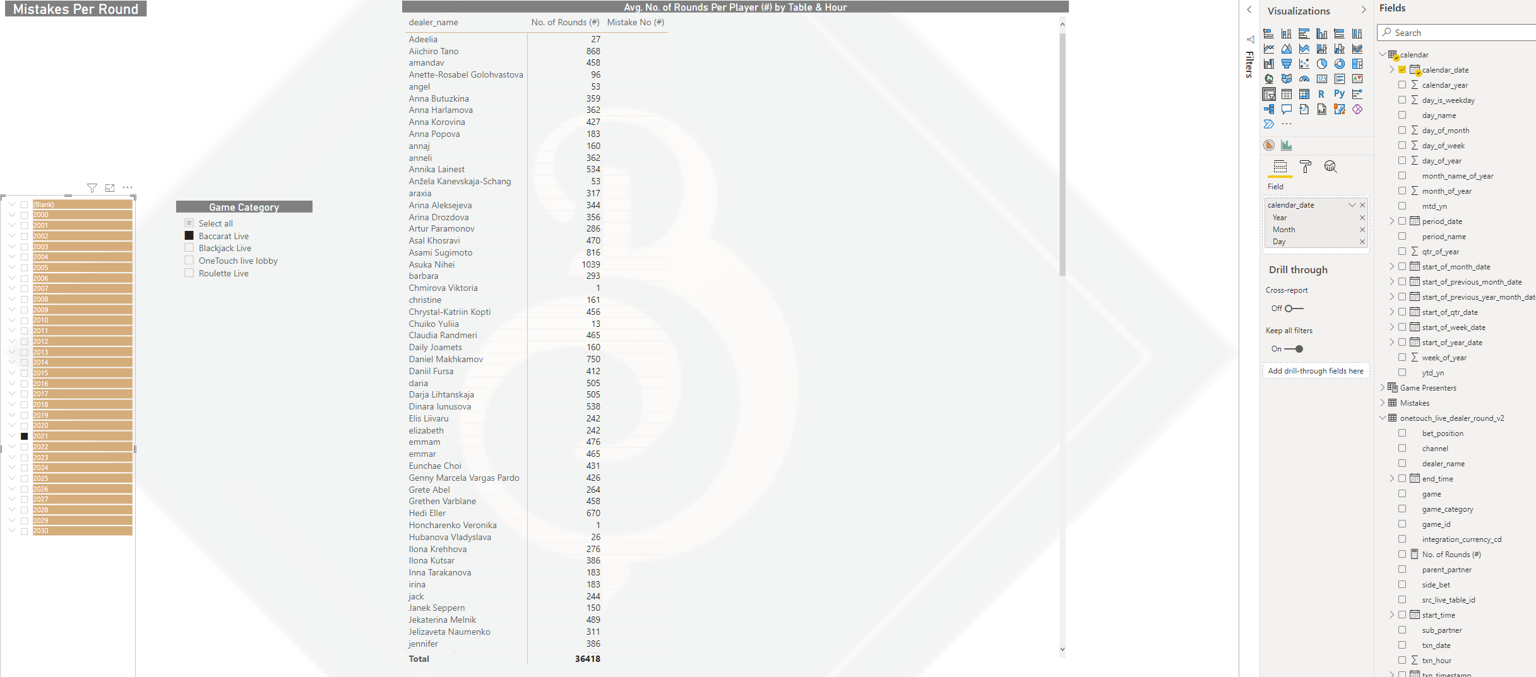Image resolution: width=1536 pixels, height=677 pixels.
Task: Check the dealer_name field checkbox
Action: pyautogui.click(x=1402, y=463)
